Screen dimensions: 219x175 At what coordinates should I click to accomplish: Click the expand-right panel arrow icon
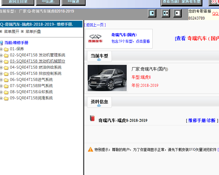(152, 13)
